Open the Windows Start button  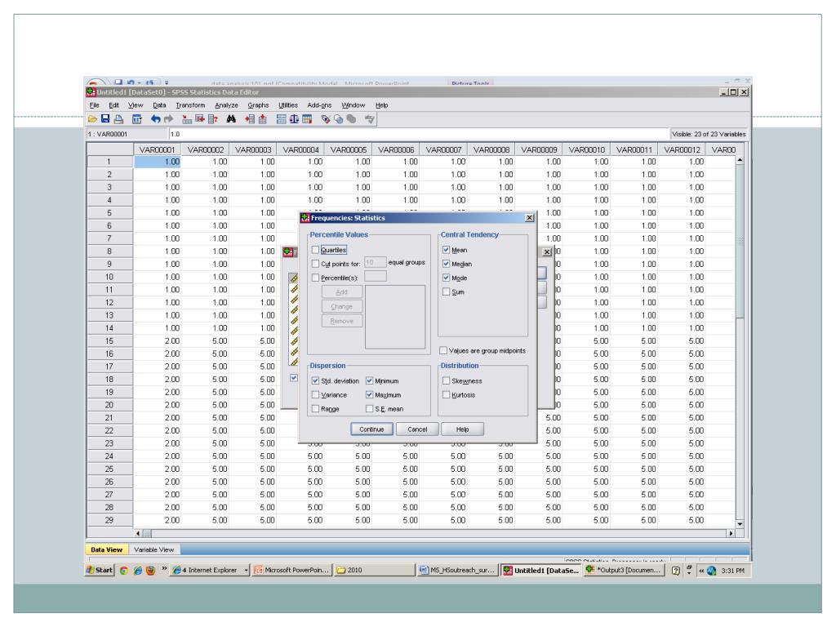(x=100, y=570)
